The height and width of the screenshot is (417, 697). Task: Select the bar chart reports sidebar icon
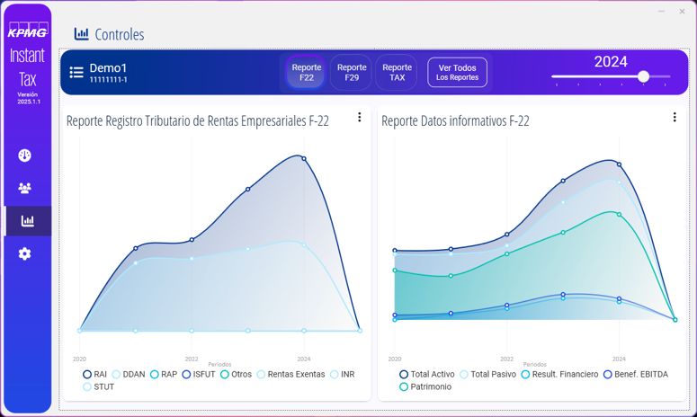coord(27,221)
